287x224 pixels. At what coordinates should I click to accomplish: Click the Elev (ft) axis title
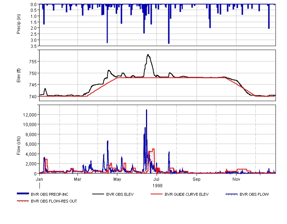tap(19, 75)
